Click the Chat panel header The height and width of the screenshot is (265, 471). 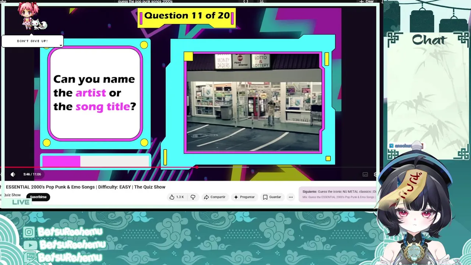(x=429, y=40)
